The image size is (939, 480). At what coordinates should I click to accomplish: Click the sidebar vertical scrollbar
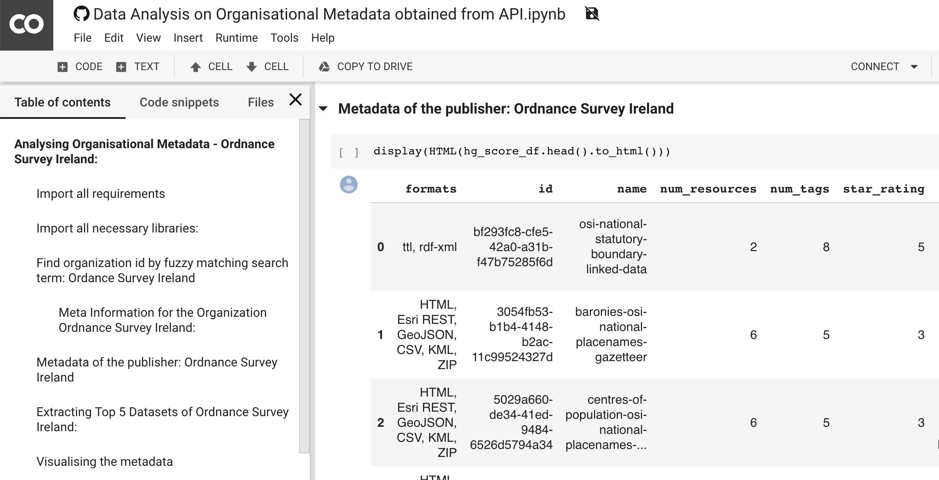(x=304, y=286)
